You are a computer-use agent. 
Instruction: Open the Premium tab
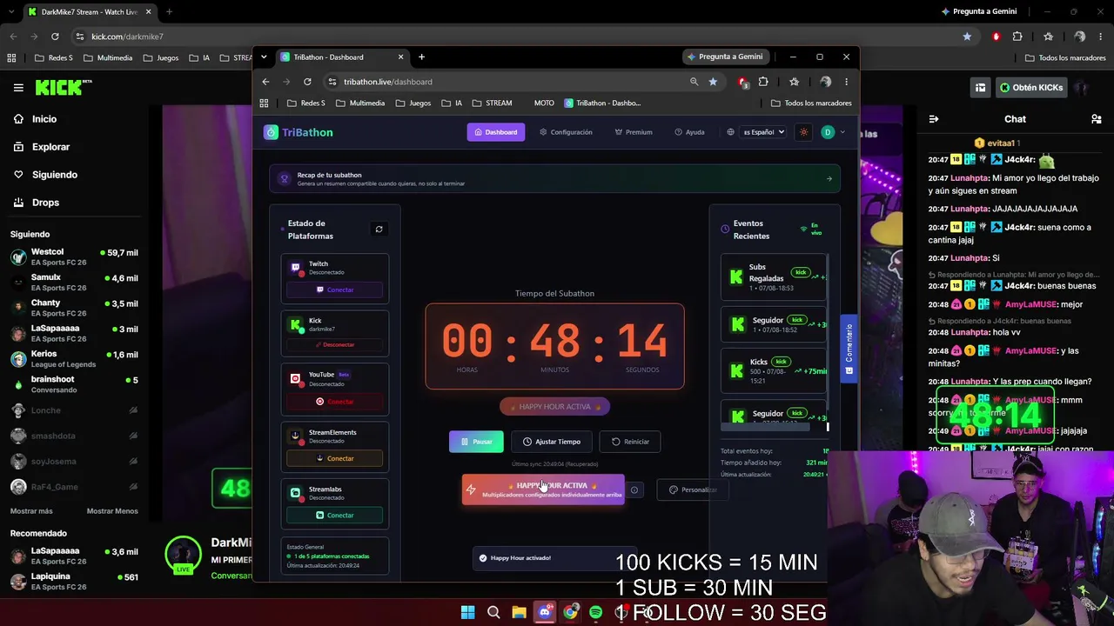(x=633, y=132)
